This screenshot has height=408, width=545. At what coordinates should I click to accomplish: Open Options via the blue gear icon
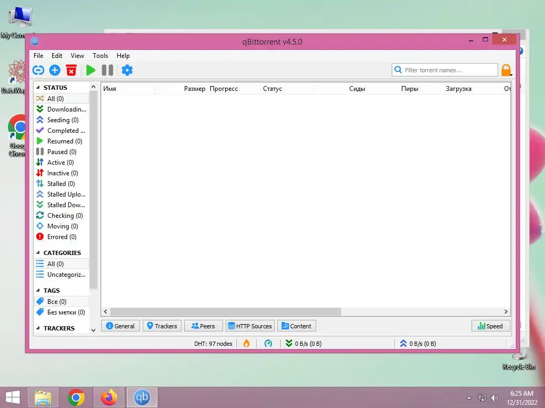127,71
